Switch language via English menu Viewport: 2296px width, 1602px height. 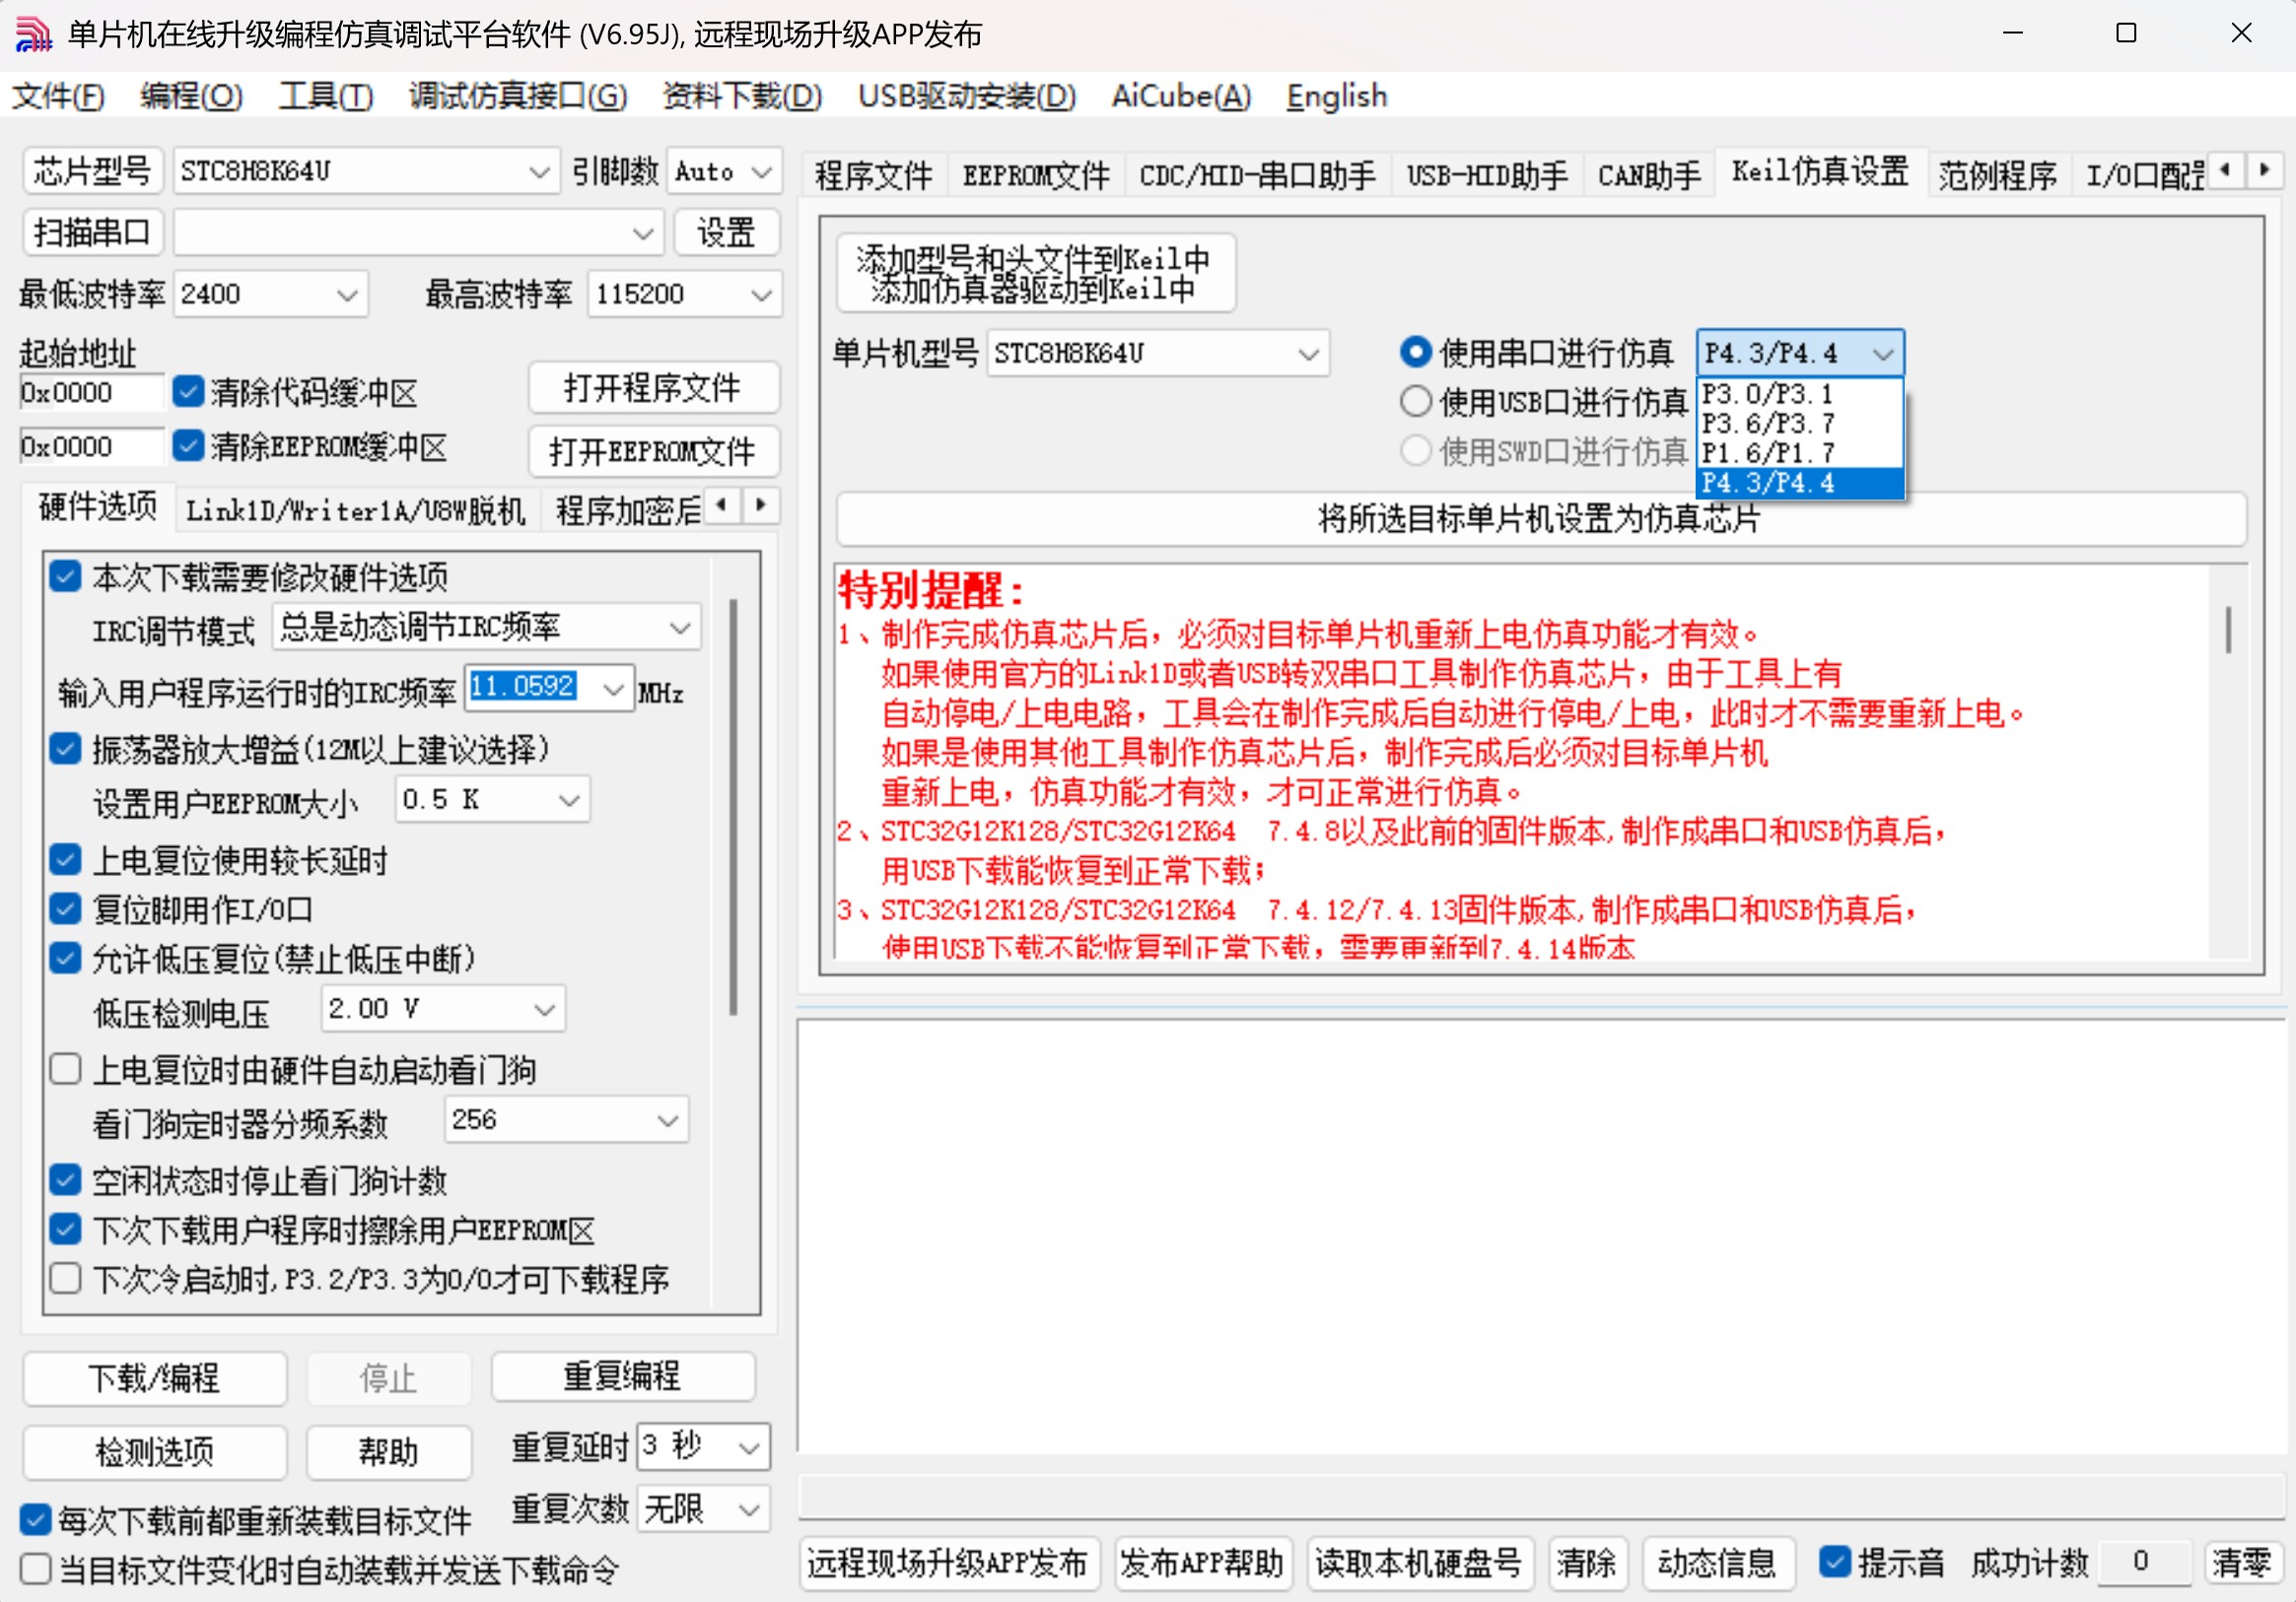coord(1336,96)
